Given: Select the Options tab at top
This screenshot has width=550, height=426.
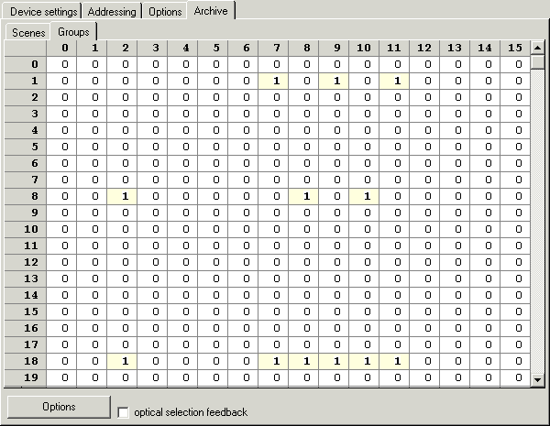Looking at the screenshot, I should 165,12.
